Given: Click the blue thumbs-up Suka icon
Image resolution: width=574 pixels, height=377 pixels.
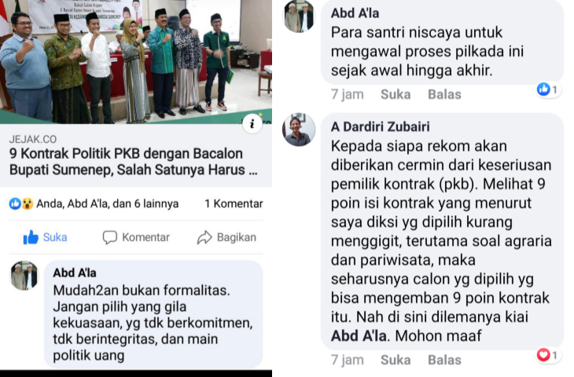Looking at the screenshot, I should [x=31, y=237].
